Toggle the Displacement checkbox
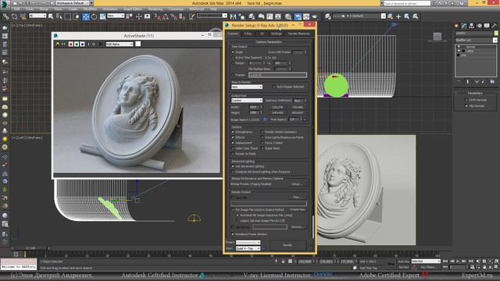The height and width of the screenshot is (281, 500). click(x=233, y=143)
